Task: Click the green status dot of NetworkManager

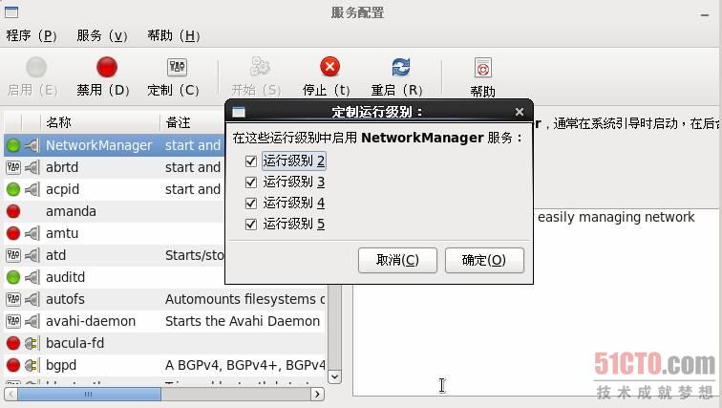Action: [13, 145]
